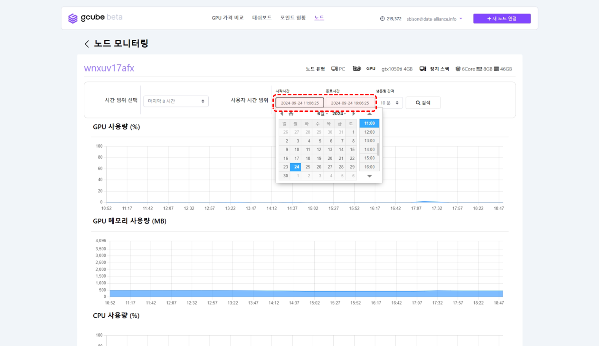Go to next month in calendar
599x346 pixels.
coord(354,114)
